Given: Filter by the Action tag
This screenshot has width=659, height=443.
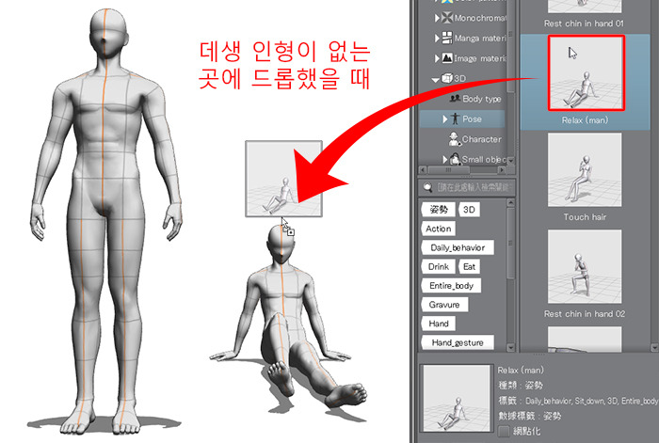Looking at the screenshot, I should point(439,229).
